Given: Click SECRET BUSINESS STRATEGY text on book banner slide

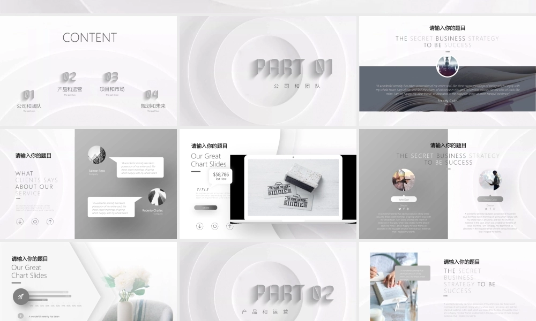Looking at the screenshot, I should tap(448, 42).
